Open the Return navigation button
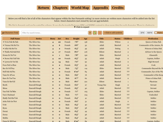 (44, 8)
